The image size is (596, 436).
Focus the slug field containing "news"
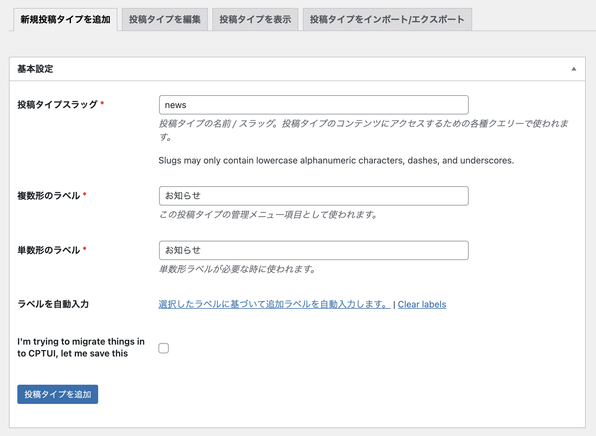click(x=313, y=105)
